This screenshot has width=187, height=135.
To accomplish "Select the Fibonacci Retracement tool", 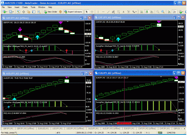I will (x=118, y=12).
